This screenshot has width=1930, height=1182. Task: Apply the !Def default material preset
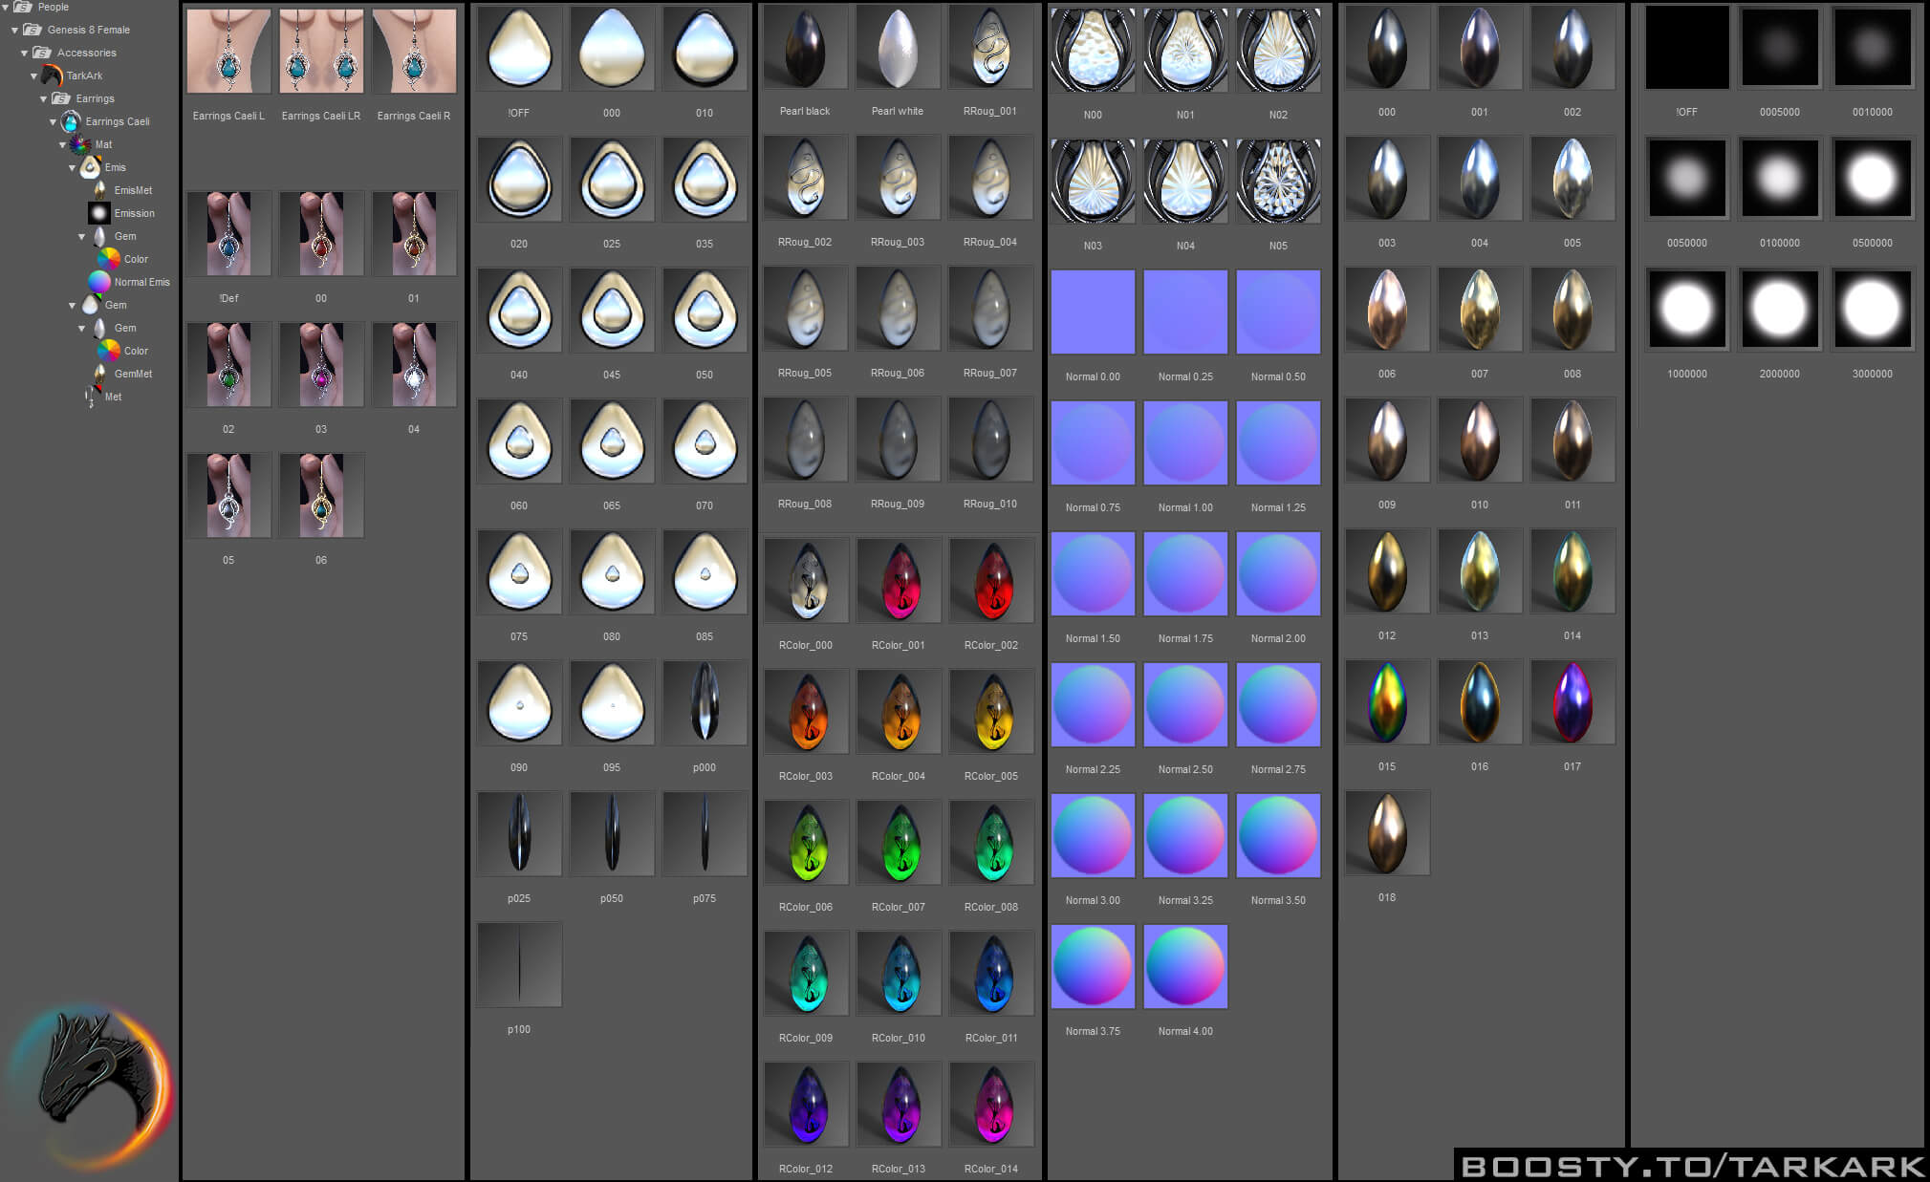(x=228, y=234)
